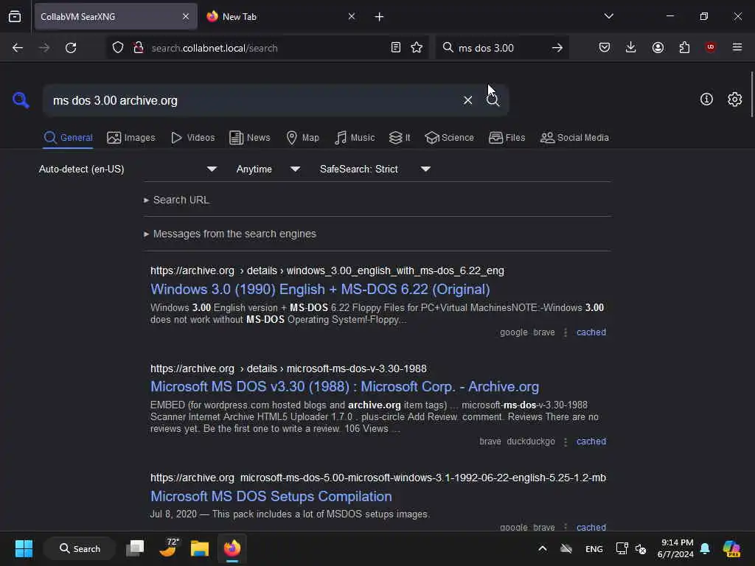This screenshot has width=755, height=566.
Task: Clear the search query with X
Action: click(x=467, y=100)
